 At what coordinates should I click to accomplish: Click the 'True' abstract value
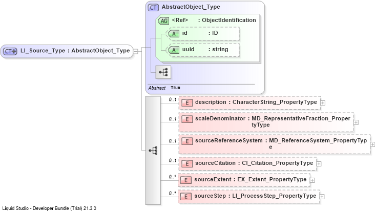click(175, 88)
